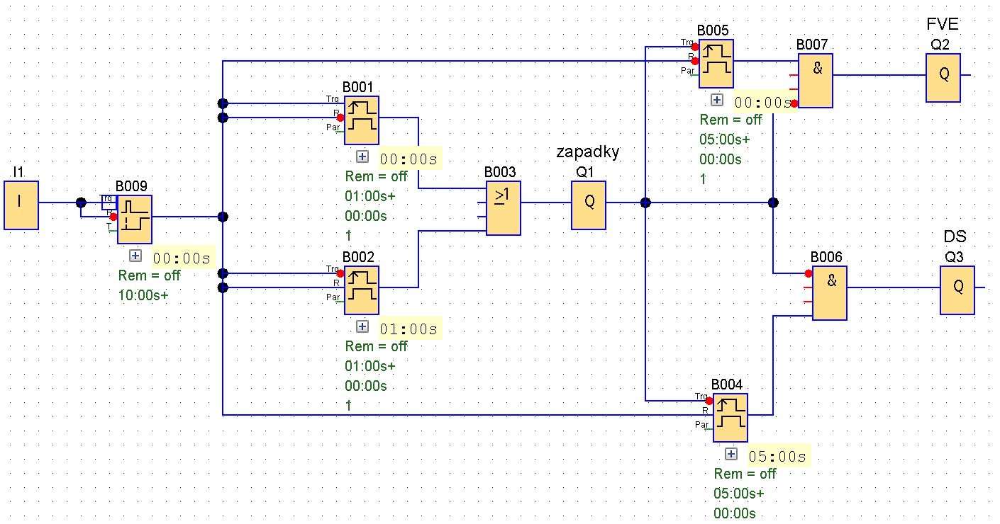The height and width of the screenshot is (524, 1000).
Task: Click the Trg input pin of B004
Action: [709, 401]
